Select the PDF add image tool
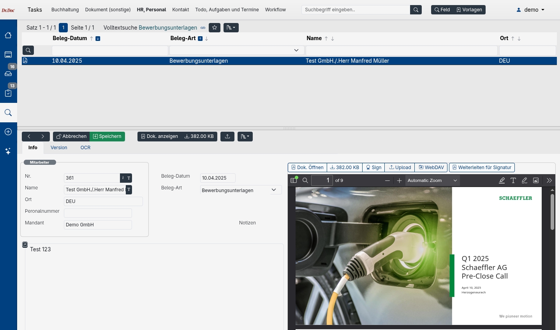 tap(536, 180)
